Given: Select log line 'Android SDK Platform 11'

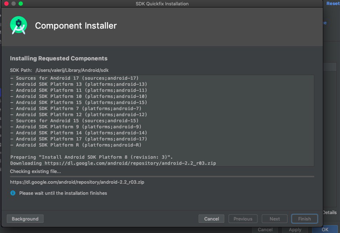Looking at the screenshot, I should pos(79,90).
